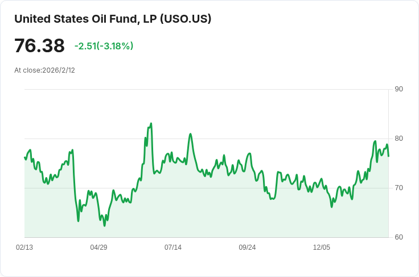Click the 90 price label on y-axis
419x277 pixels.
pyautogui.click(x=399, y=89)
